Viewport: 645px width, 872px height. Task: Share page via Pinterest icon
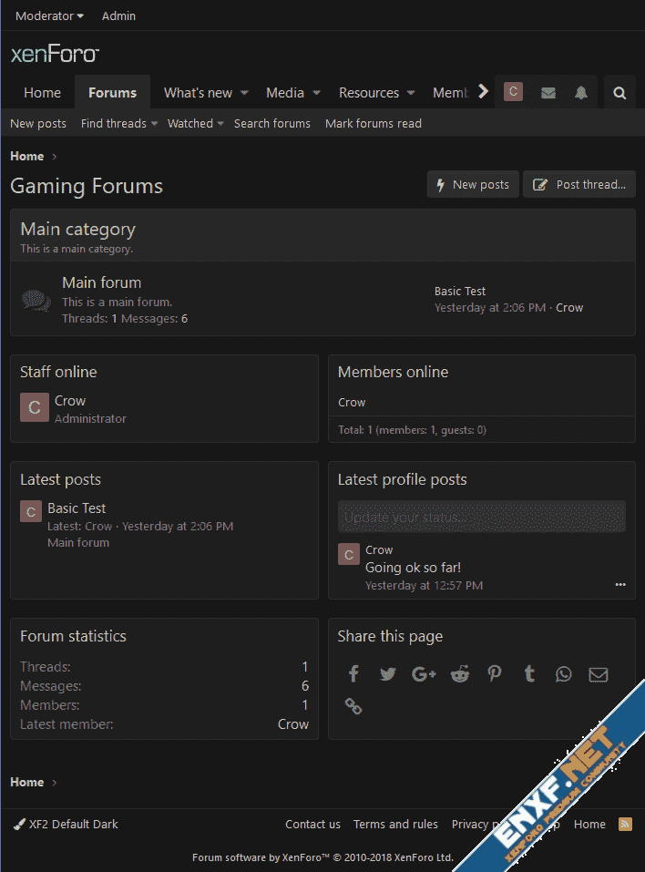tap(494, 674)
